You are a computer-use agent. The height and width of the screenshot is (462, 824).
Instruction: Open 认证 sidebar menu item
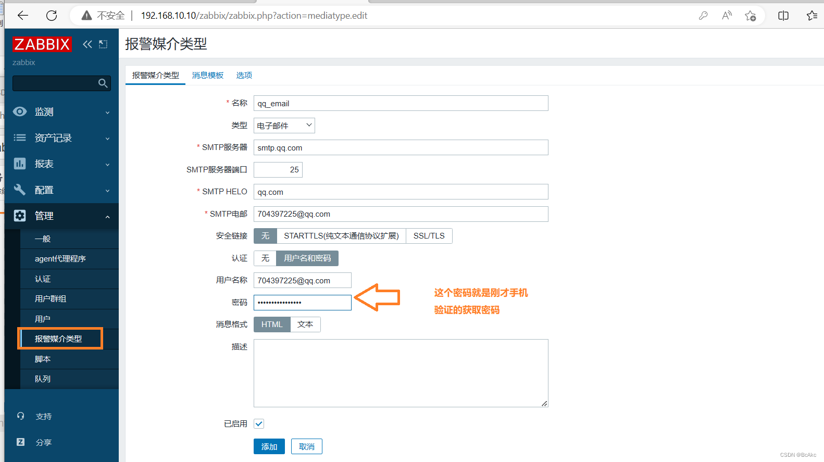[x=69, y=279]
